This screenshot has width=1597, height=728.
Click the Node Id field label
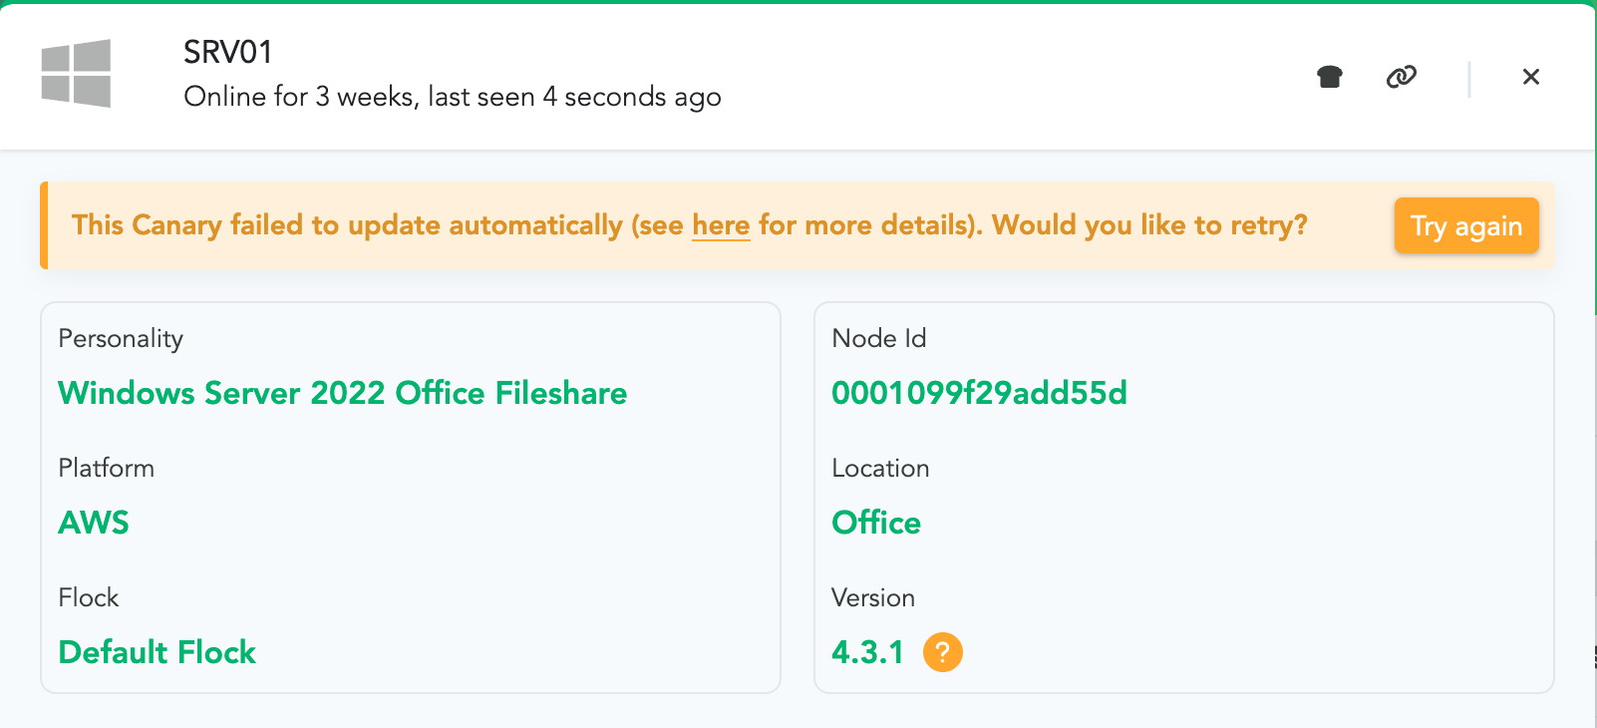click(x=878, y=339)
